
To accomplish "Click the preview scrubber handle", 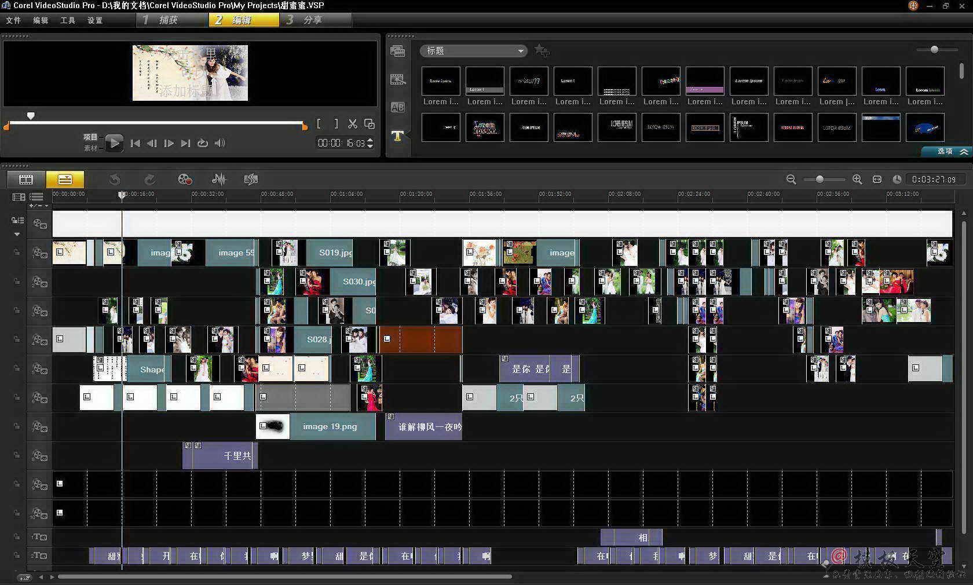I will pos(31,116).
